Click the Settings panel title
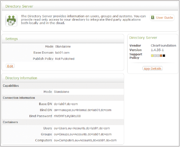 12,39
